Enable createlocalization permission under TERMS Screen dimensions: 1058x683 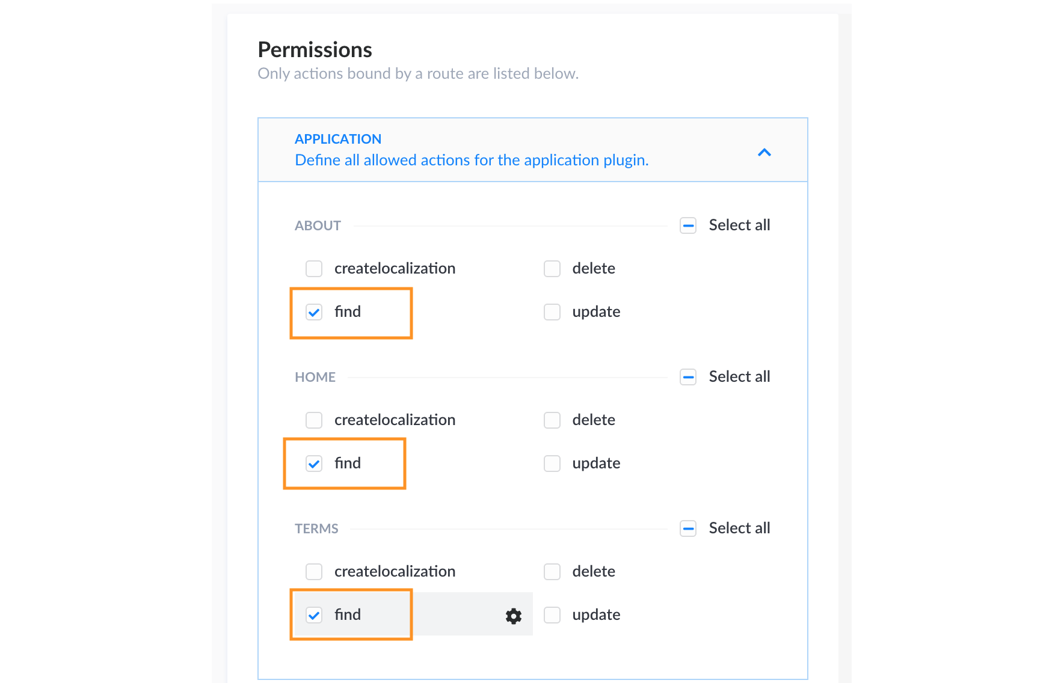pos(313,572)
